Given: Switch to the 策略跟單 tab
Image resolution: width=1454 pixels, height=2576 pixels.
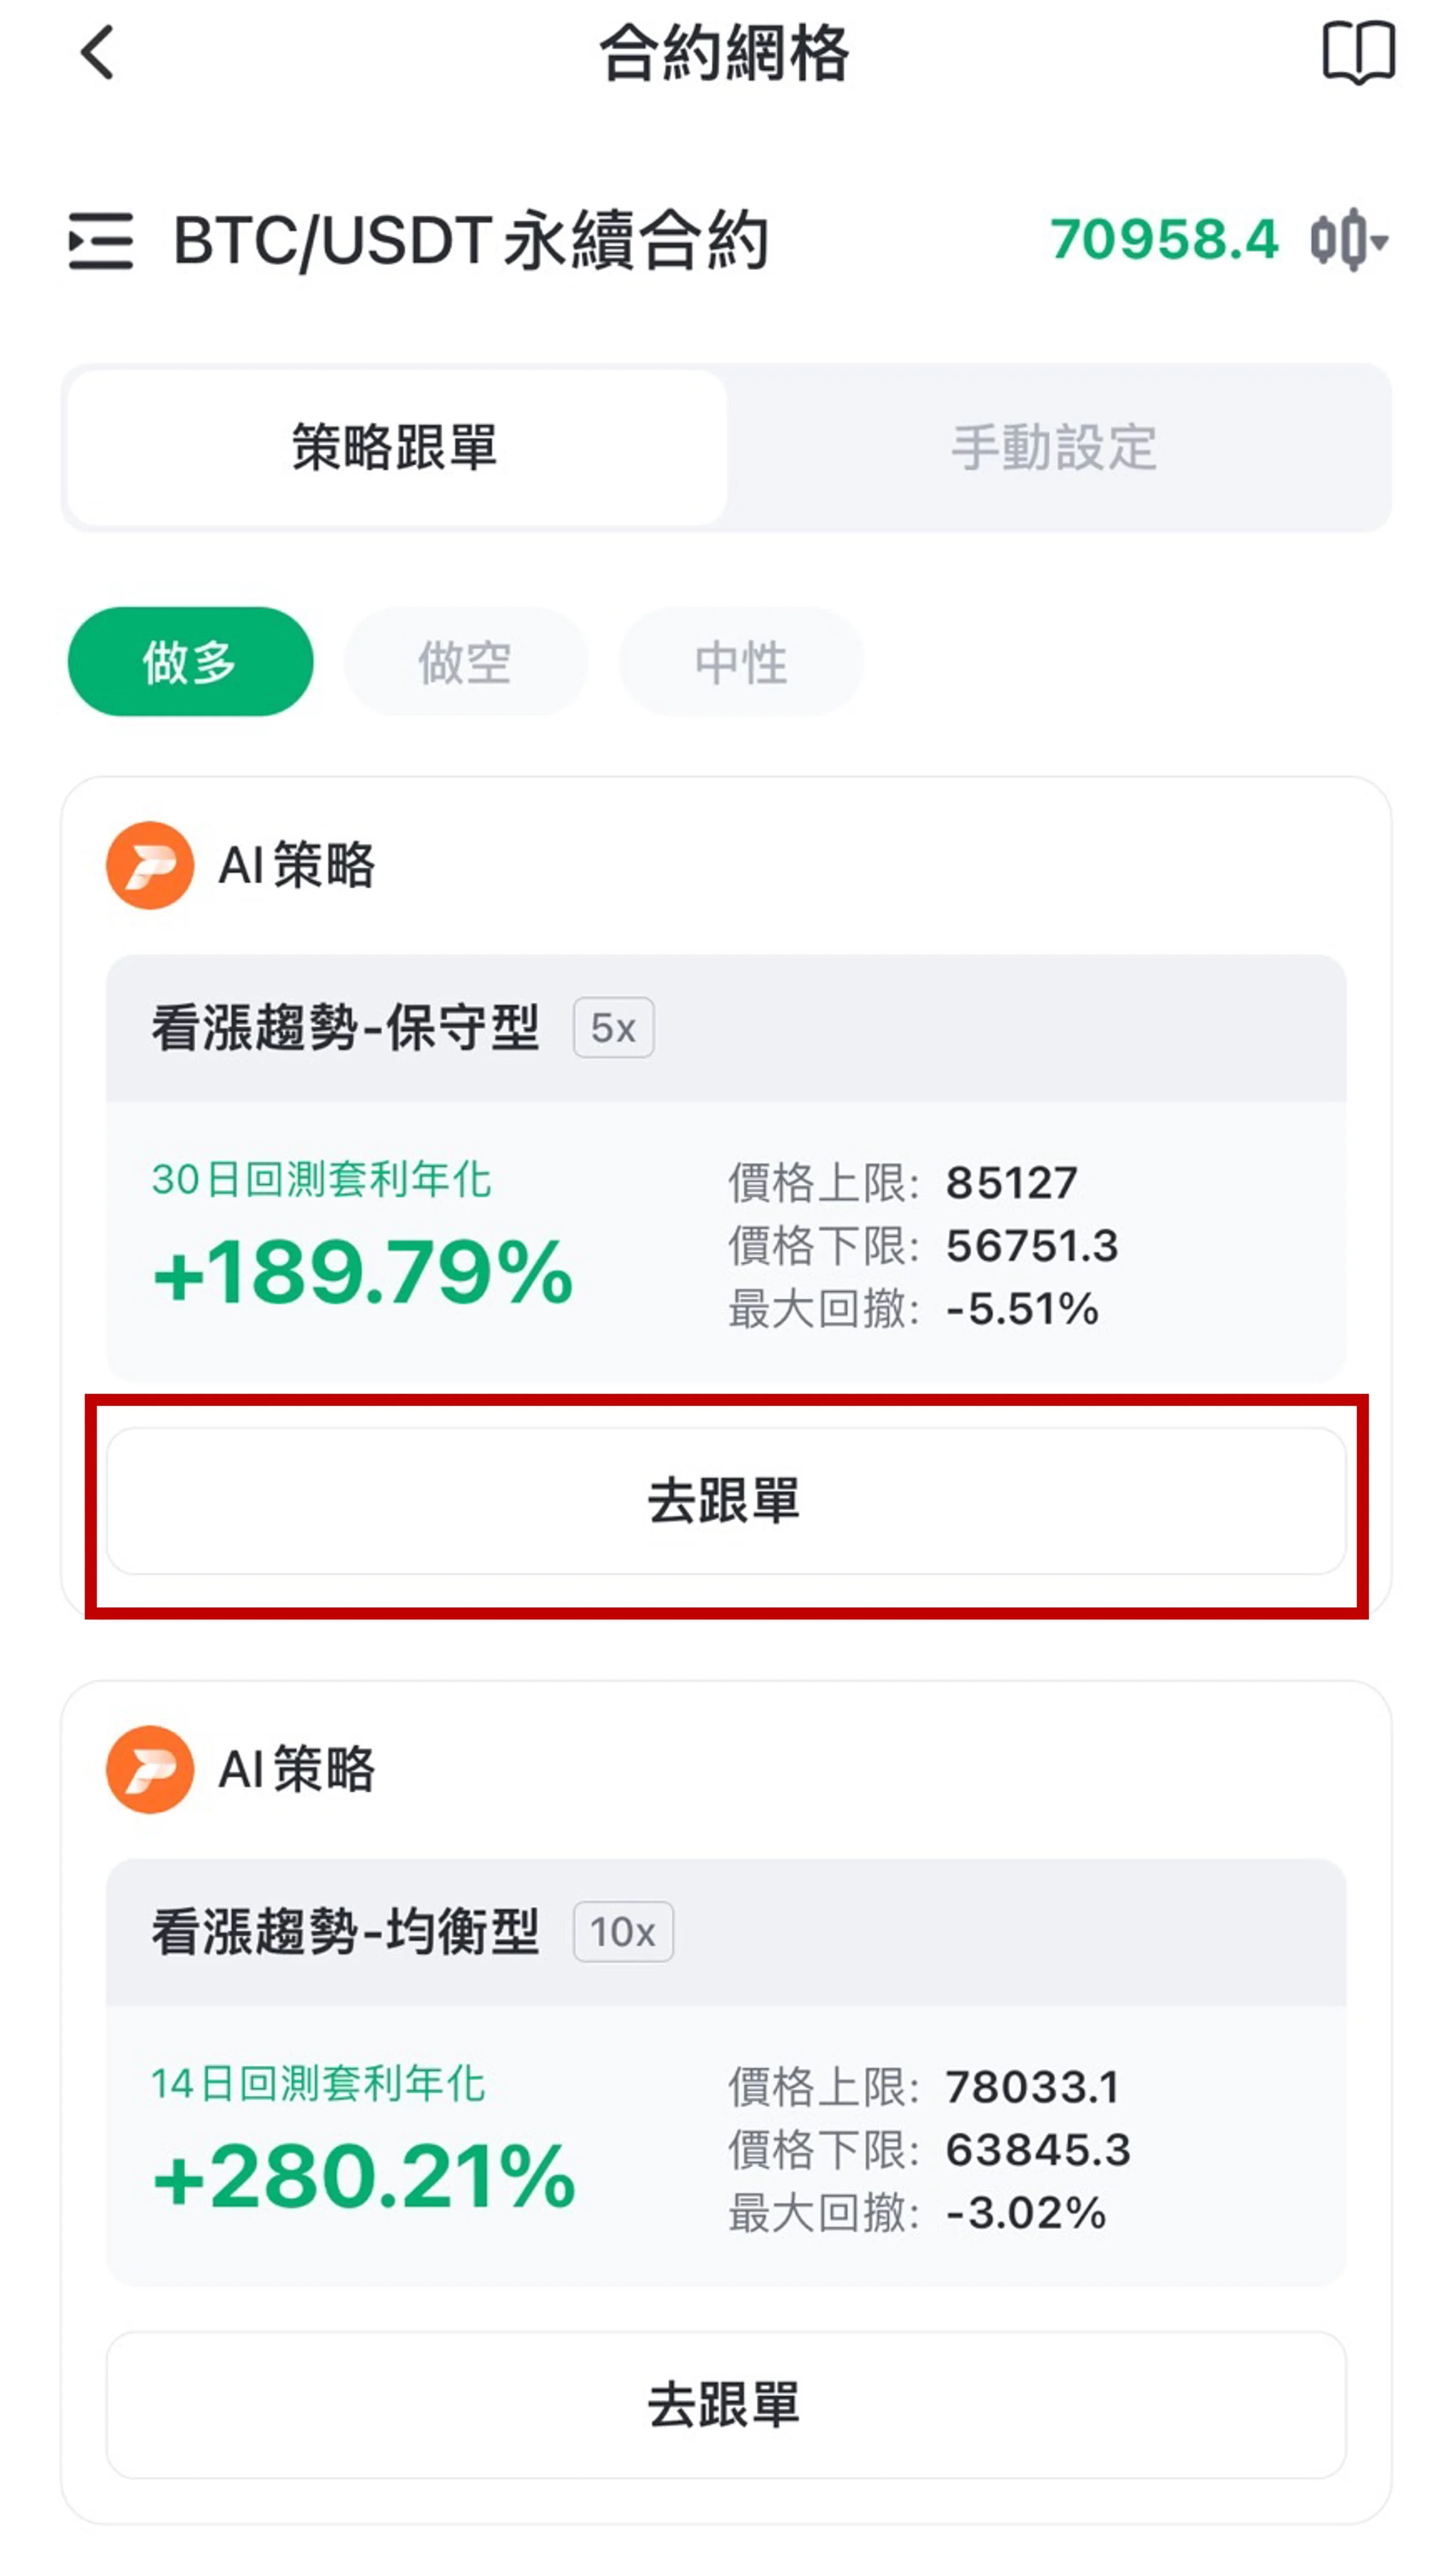Looking at the screenshot, I should point(396,447).
